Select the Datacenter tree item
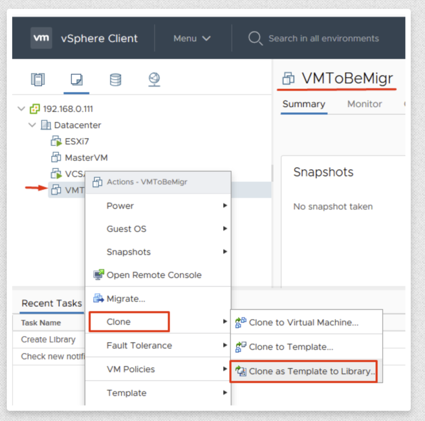Viewport: 425px width, 421px height. coord(78,125)
